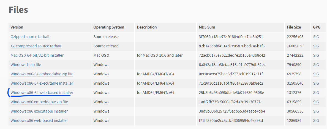327x129 pixels.
Task: Open SIG for Windows x86-64 embeddable zip
Action: tap(316, 74)
